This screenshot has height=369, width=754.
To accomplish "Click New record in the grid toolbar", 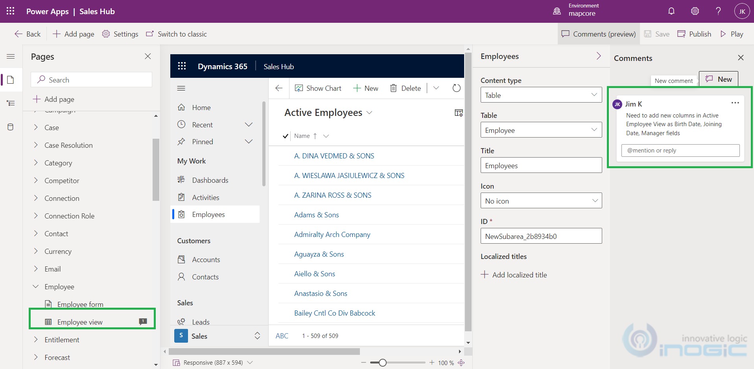I will pyautogui.click(x=366, y=88).
